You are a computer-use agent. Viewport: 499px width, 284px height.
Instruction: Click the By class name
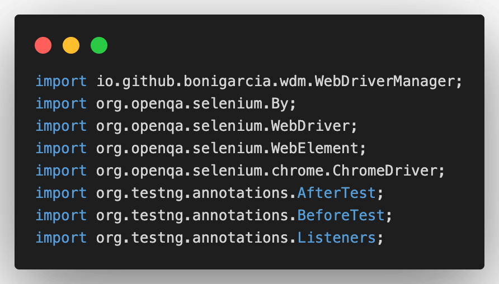click(x=280, y=103)
